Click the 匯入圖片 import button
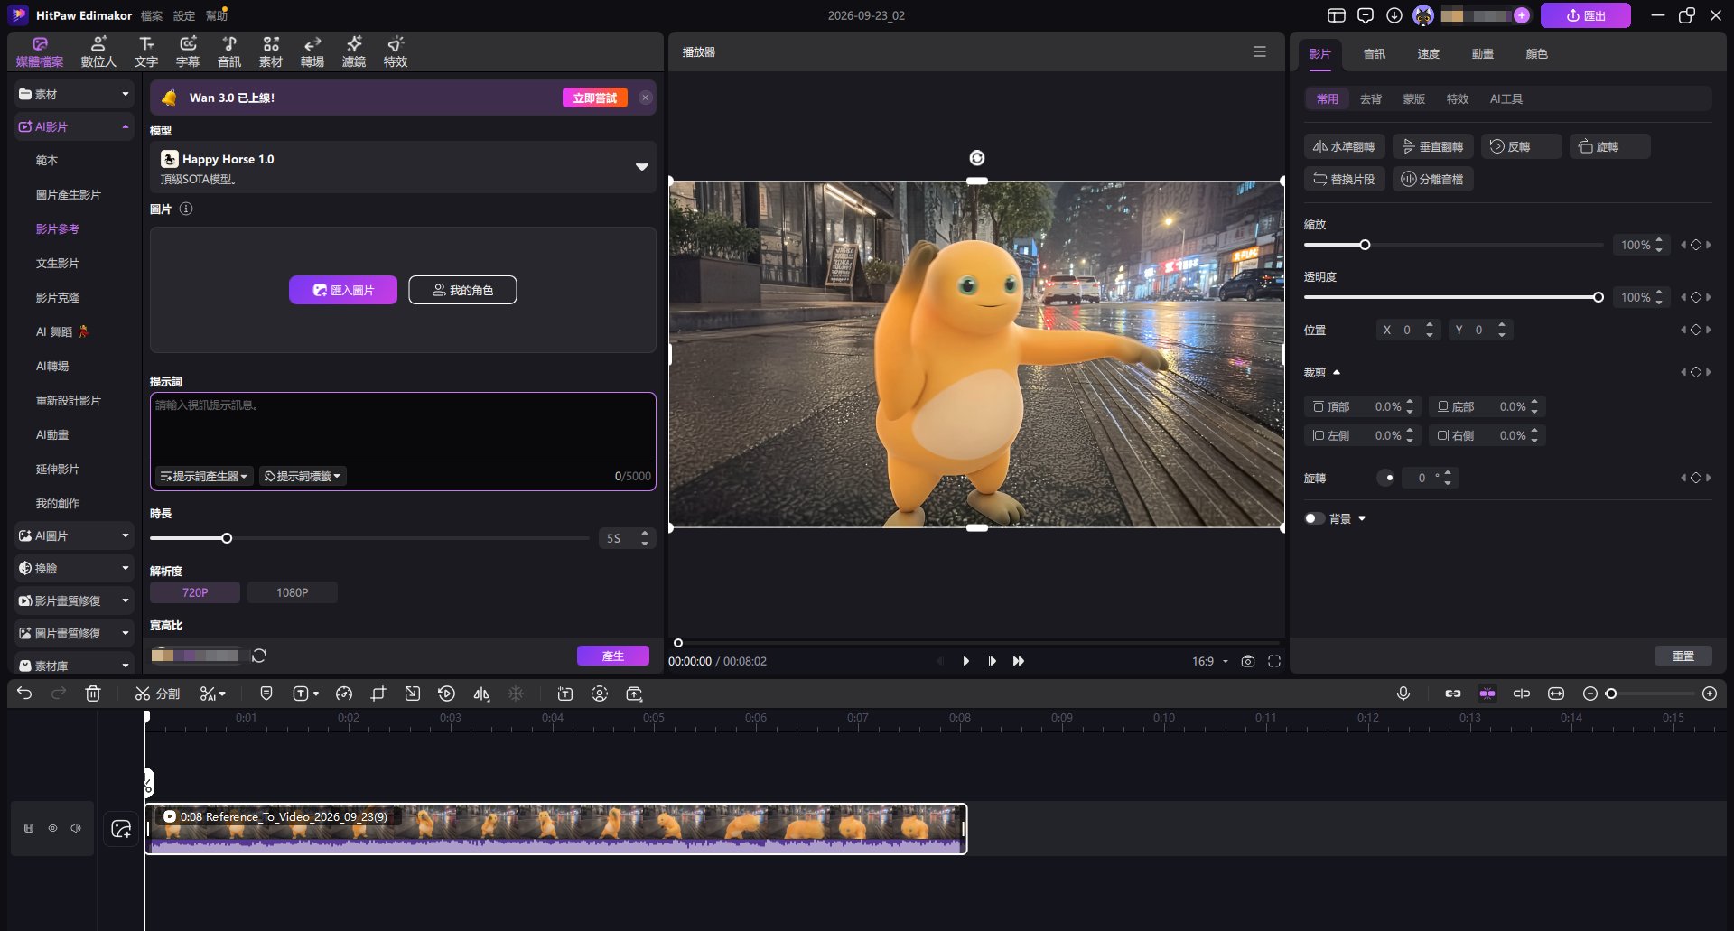The height and width of the screenshot is (931, 1734). click(343, 290)
